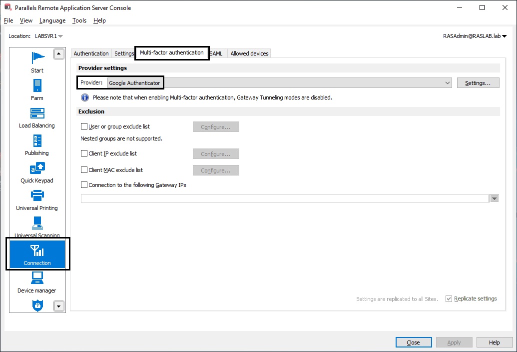Image resolution: width=517 pixels, height=352 pixels.
Task: Click the 'Nested groups are not supported.' text
Action: click(121, 138)
